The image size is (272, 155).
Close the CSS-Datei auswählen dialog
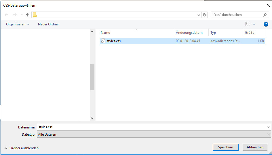pos(268,5)
